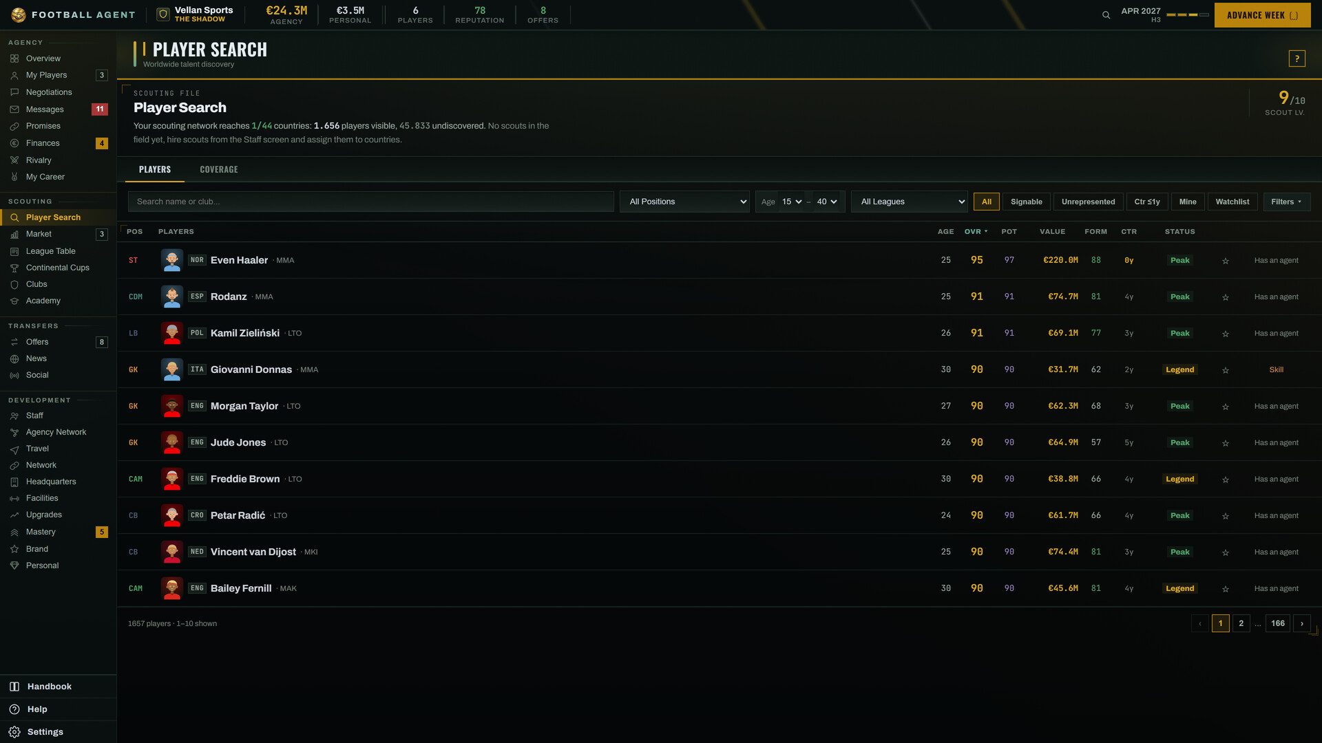Open the Handbook icon in sidebar

pos(14,687)
